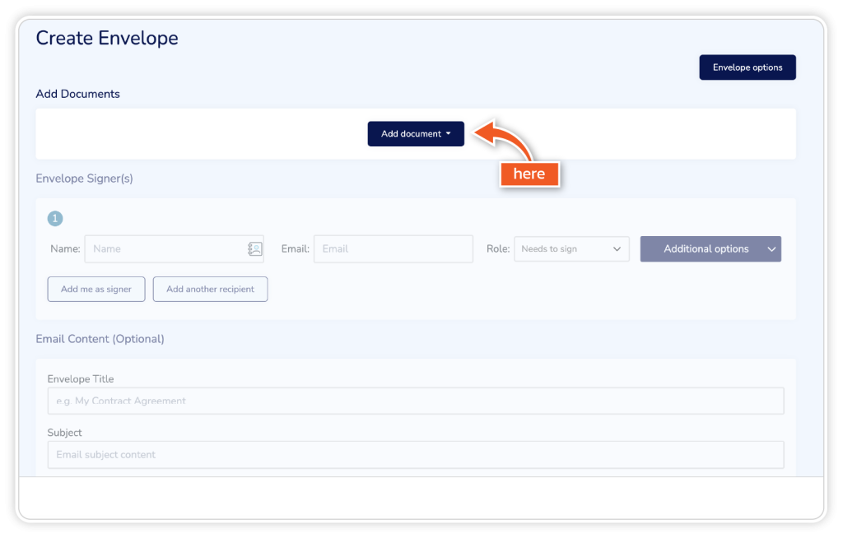Click the Add Documents section heading
This screenshot has width=843, height=538.
coord(77,94)
